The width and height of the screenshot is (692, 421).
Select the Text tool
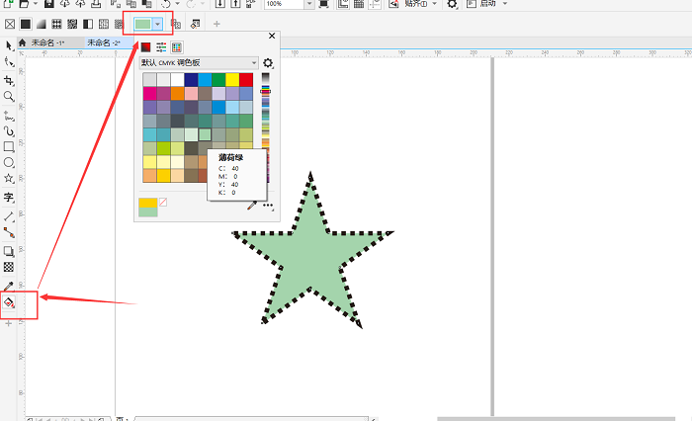point(9,198)
